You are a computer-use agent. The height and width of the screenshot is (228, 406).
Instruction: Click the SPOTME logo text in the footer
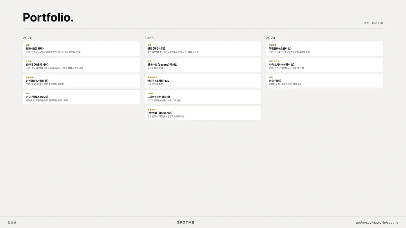coord(186,223)
